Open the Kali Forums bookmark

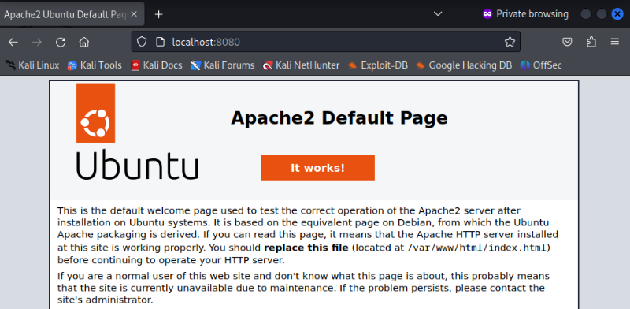point(223,65)
